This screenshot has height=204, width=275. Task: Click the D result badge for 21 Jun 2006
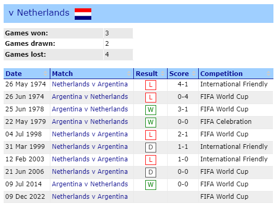point(150,172)
